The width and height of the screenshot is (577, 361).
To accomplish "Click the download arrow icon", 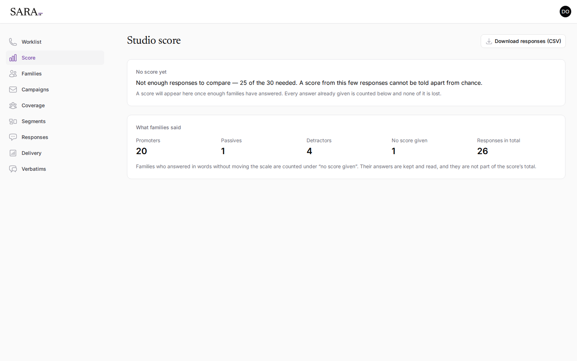I will tap(489, 41).
